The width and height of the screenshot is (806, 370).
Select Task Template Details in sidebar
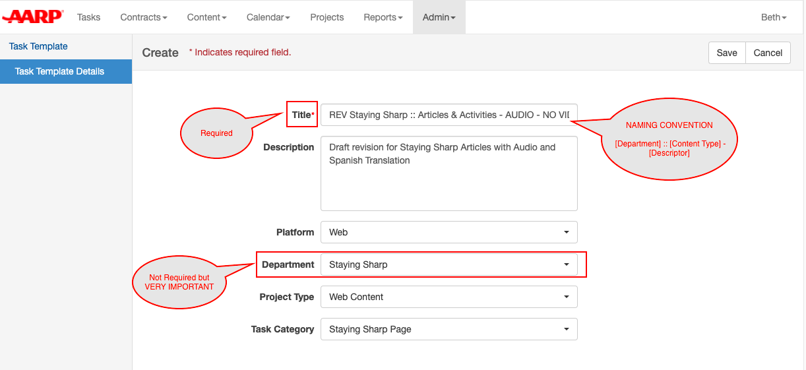coord(66,71)
